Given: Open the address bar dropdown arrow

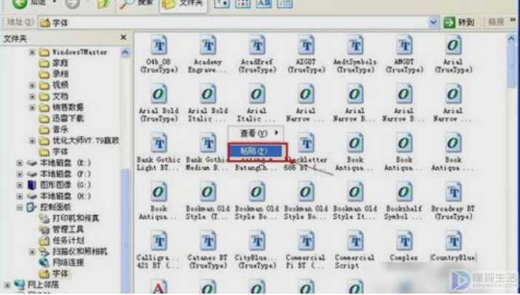Looking at the screenshot, I should tap(433, 23).
